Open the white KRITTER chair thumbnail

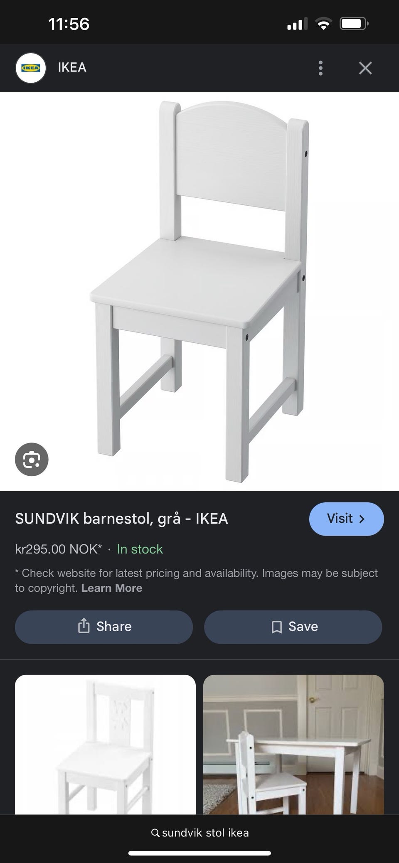[105, 745]
